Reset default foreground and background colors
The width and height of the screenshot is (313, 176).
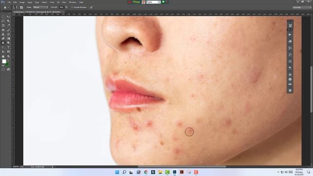click(2, 65)
